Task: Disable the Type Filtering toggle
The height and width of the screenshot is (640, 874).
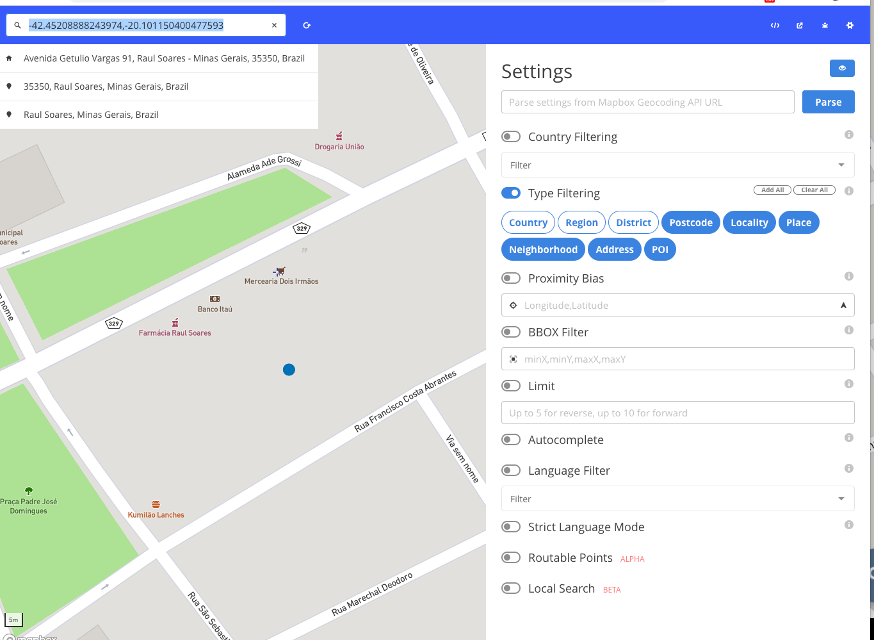Action: coord(511,192)
